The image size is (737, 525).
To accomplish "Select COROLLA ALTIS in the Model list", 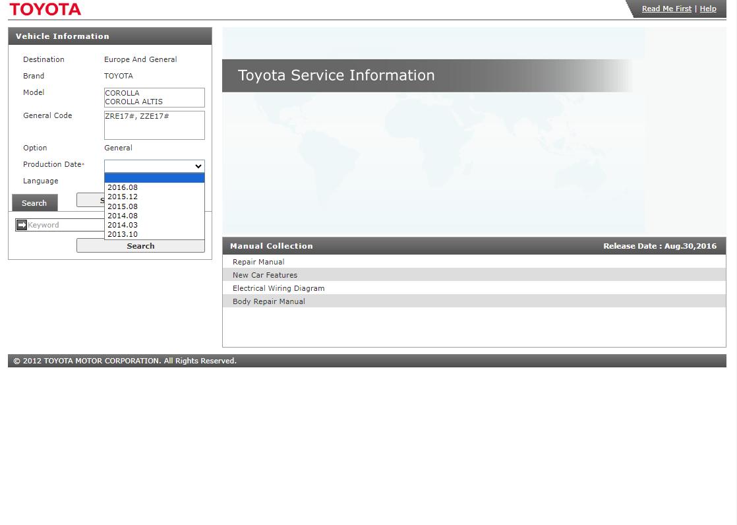I will click(134, 102).
